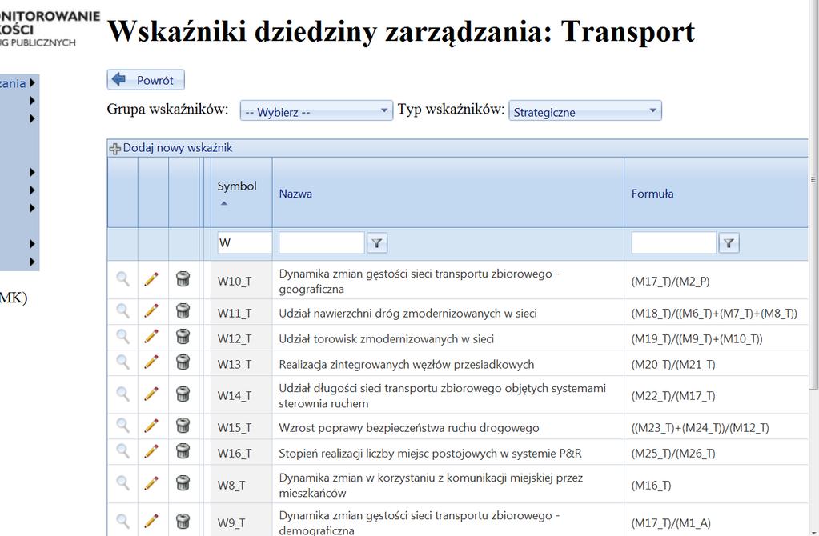The width and height of the screenshot is (819, 536).
Task: Select 'Realizacja zintegrowanych węzłów przesiadkowych' text
Action: 407,364
